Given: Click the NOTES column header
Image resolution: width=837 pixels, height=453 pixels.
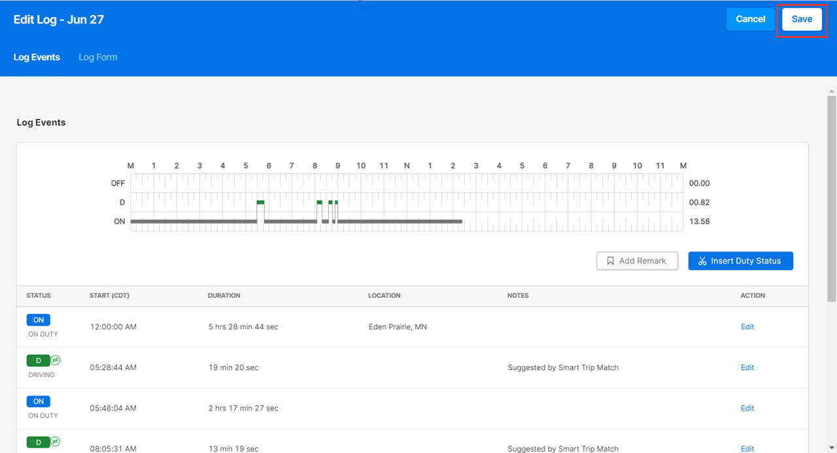Looking at the screenshot, I should click(x=518, y=295).
